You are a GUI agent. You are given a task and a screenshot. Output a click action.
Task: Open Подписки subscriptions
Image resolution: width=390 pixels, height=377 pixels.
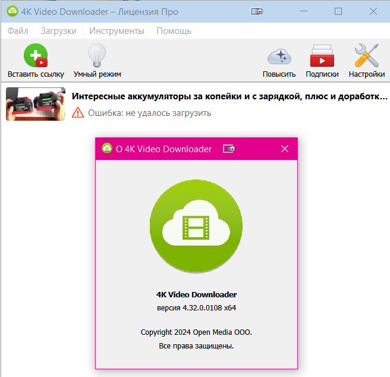pos(322,56)
